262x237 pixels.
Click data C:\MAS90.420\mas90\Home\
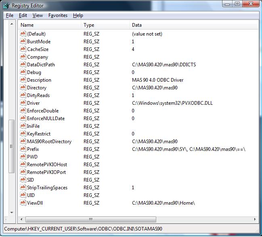click(163, 203)
